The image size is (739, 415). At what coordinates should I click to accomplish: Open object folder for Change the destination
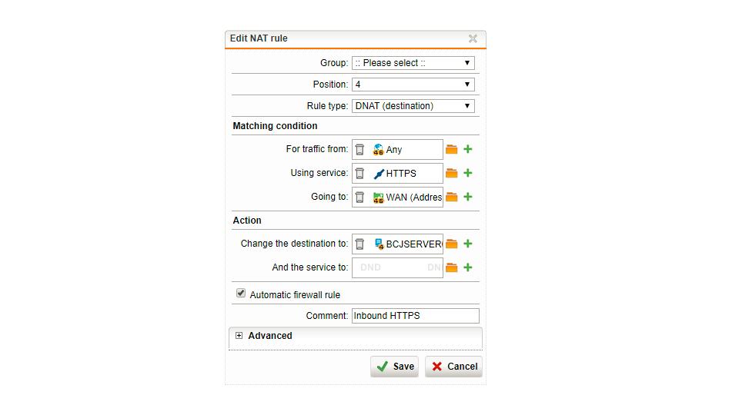coord(452,244)
